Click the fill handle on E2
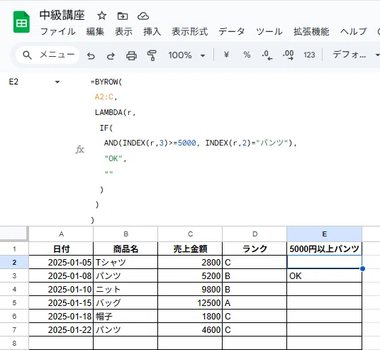Screen dimensions: 380x350 pos(362,268)
